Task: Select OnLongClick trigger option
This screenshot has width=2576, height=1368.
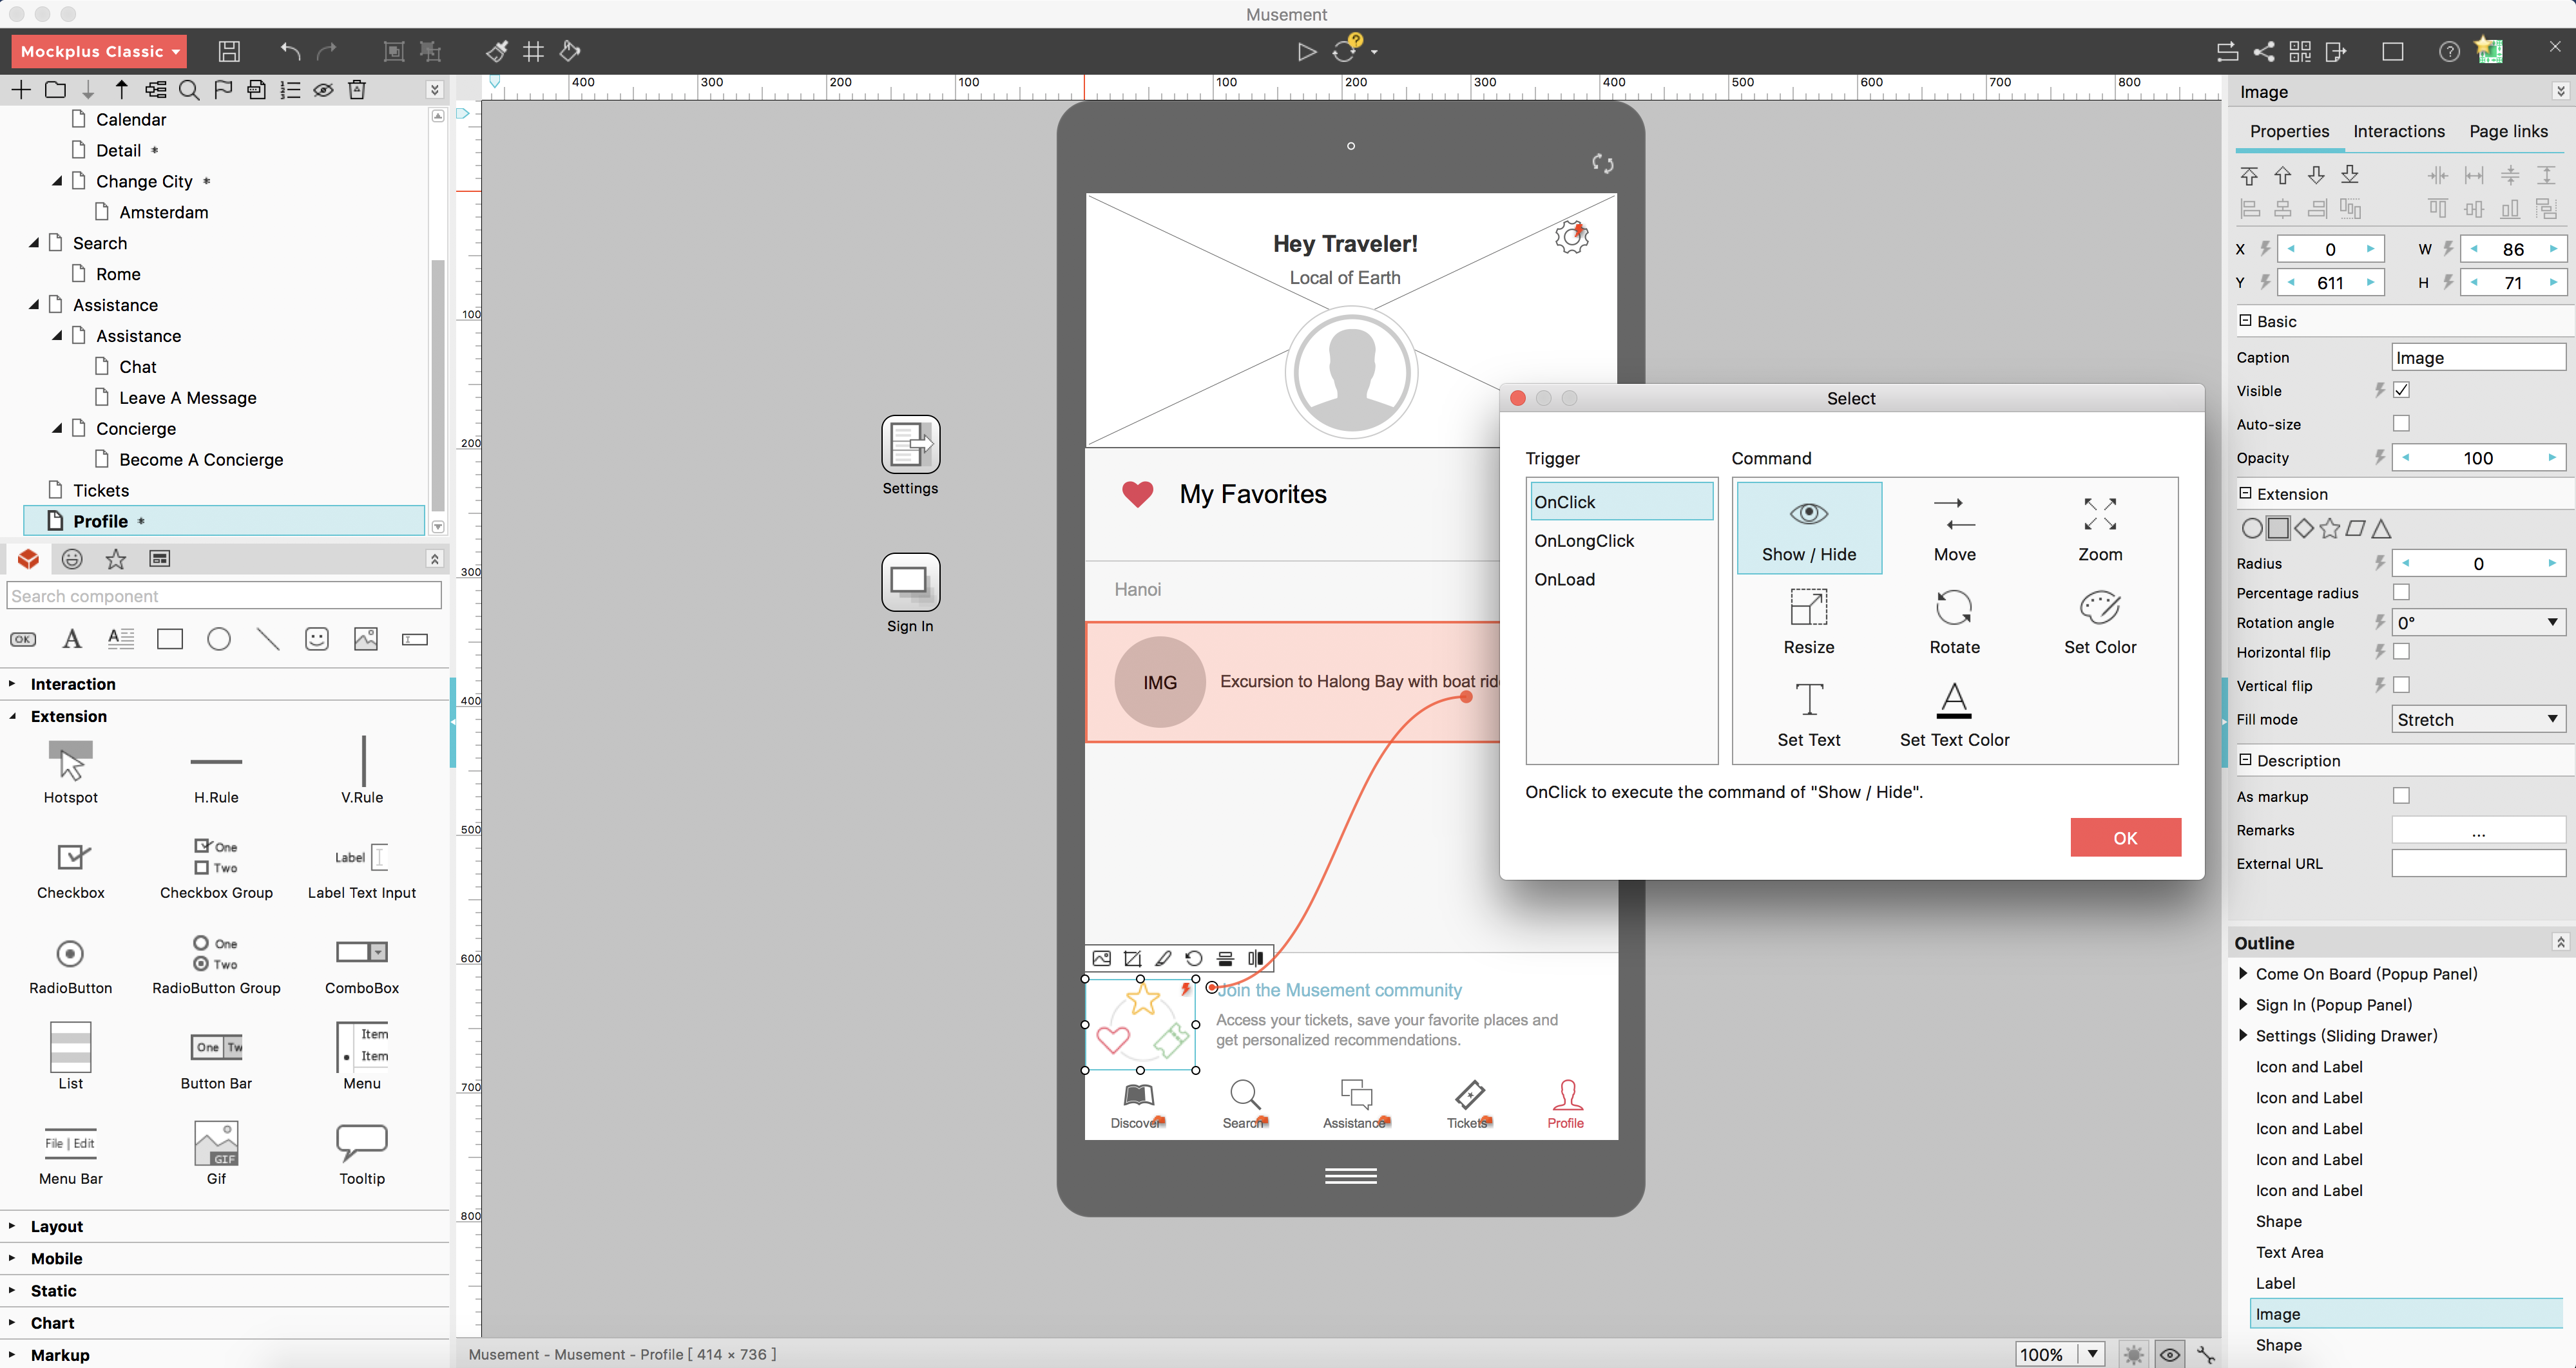Action: 1582,540
